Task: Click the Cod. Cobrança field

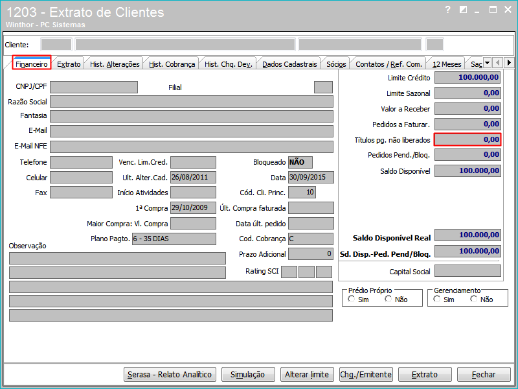Action: [x=311, y=239]
